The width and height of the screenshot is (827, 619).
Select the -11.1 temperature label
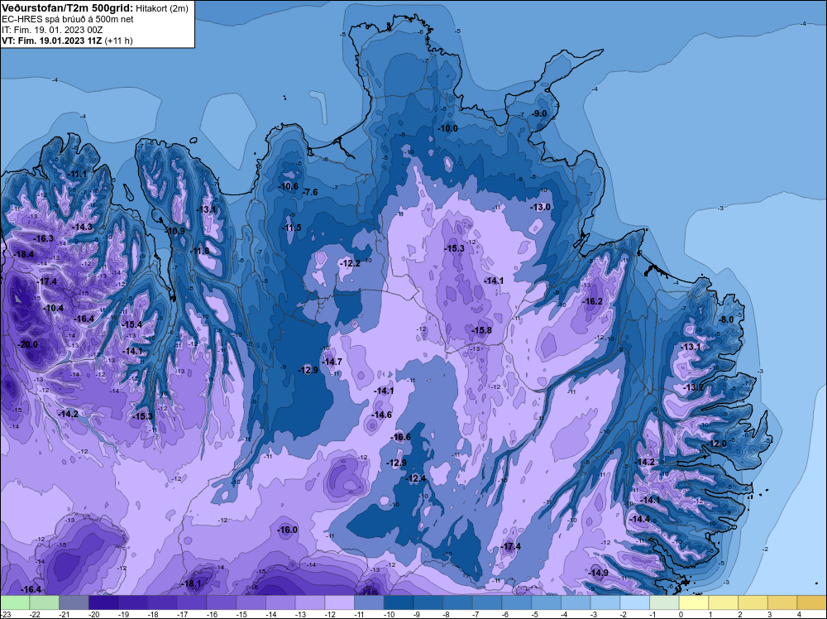(x=77, y=174)
